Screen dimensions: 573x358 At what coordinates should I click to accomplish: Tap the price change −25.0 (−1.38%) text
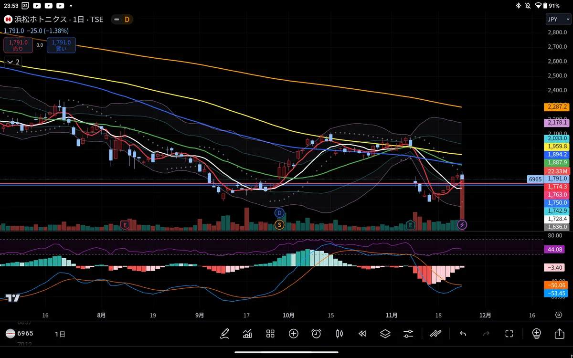pos(47,30)
